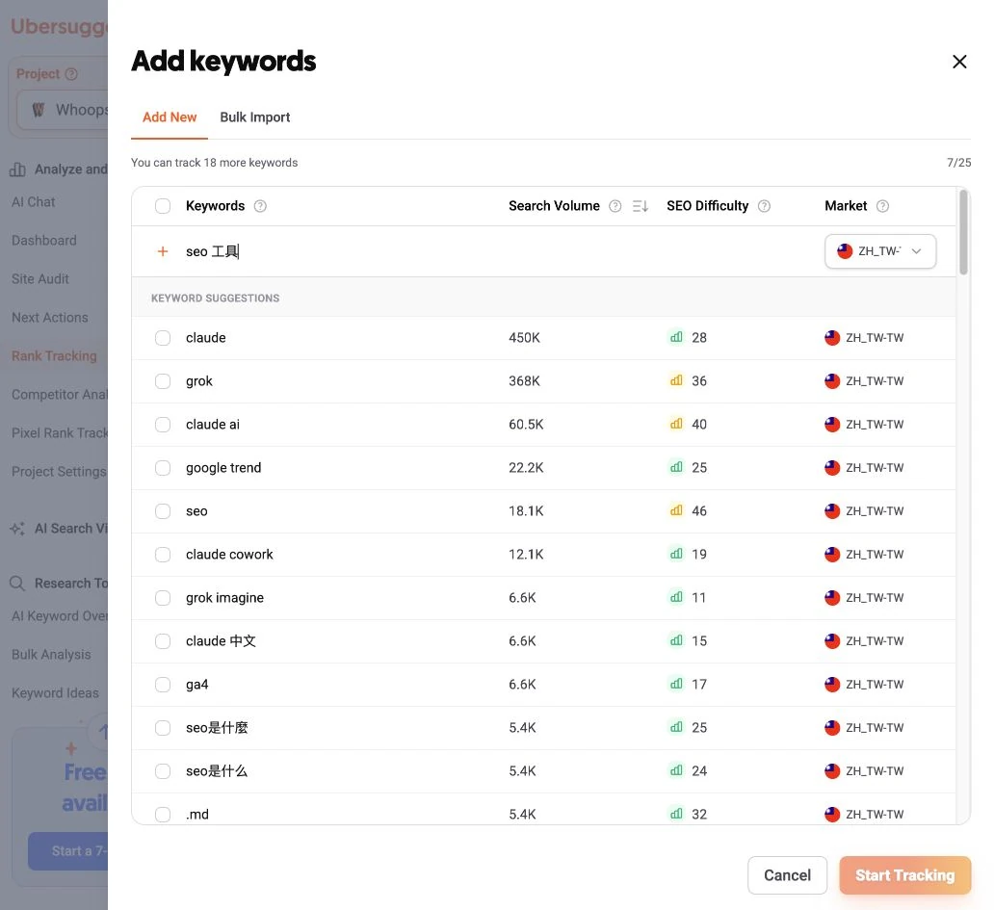Close the Add keywords dialog
This screenshot has width=994, height=910.
pos(959,62)
